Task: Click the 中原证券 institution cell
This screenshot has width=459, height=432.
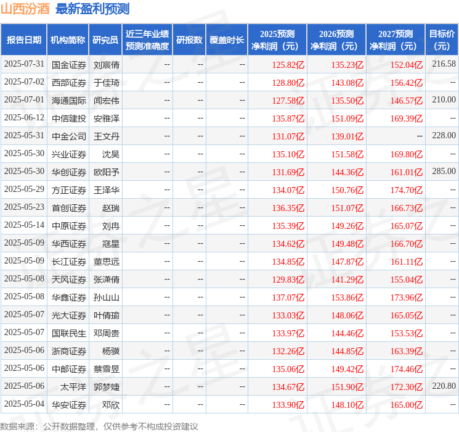Action: [x=69, y=226]
